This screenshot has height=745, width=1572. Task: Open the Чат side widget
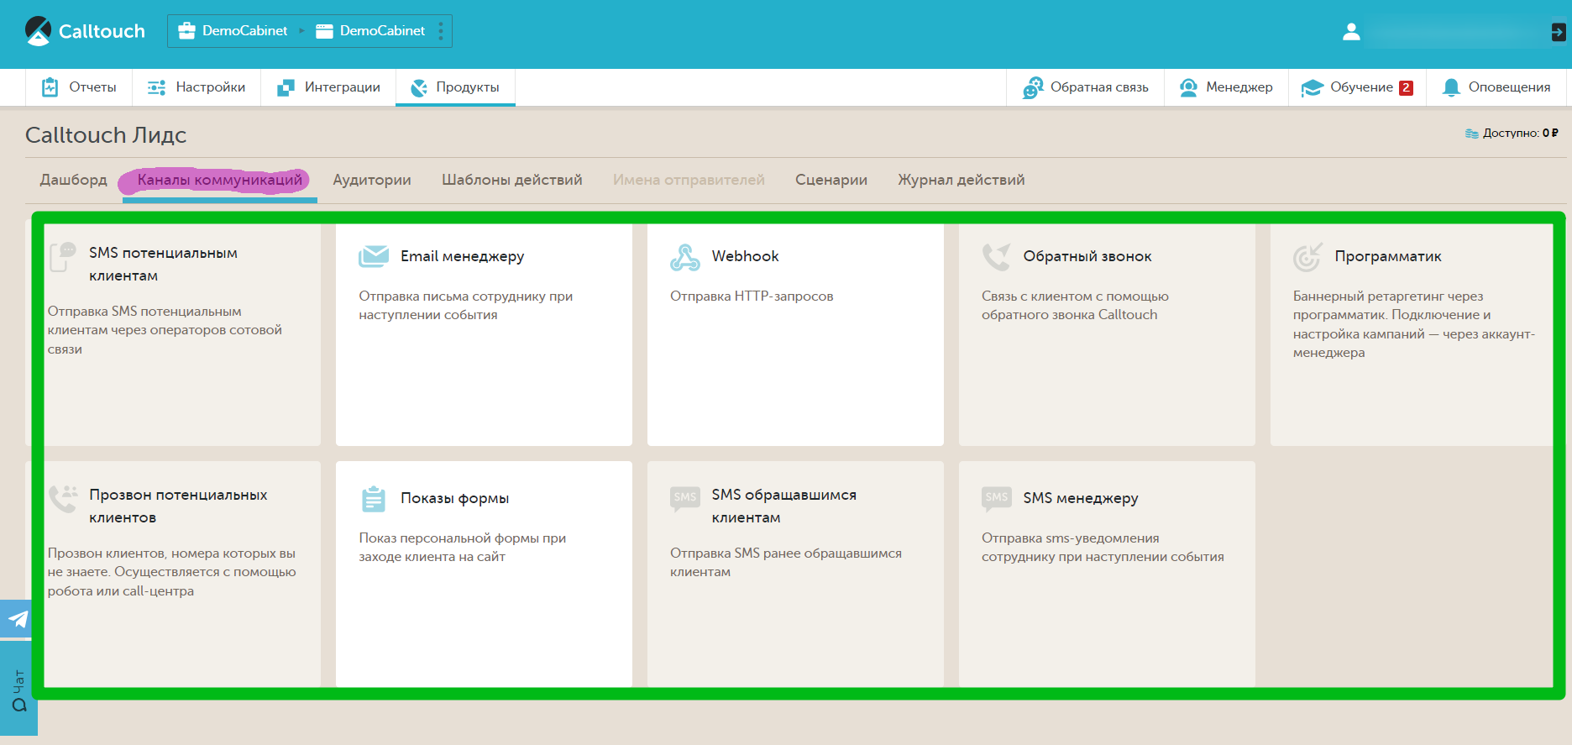coord(18,689)
